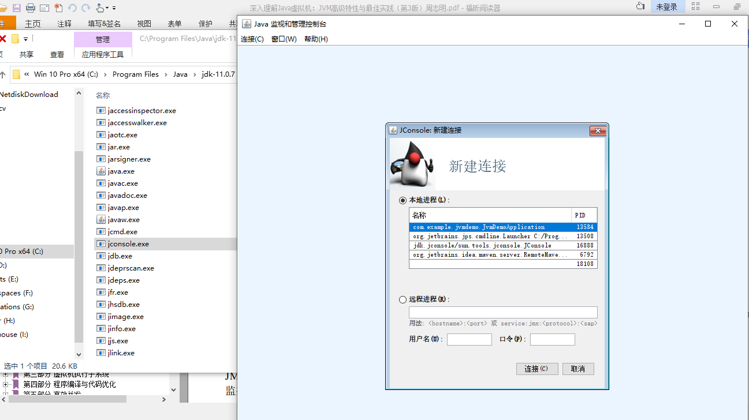The image size is (749, 420).
Task: Open the 窗口(W) menu in Java console
Action: point(284,39)
